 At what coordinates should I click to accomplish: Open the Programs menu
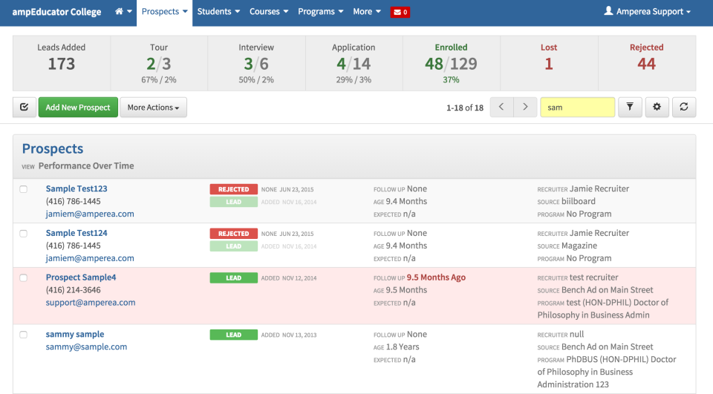click(x=321, y=12)
